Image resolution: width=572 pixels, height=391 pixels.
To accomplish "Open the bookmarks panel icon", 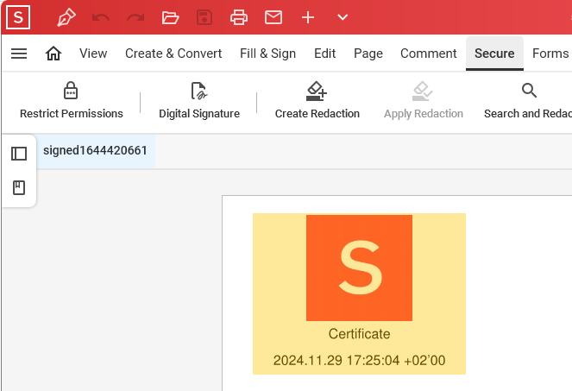I will [19, 187].
